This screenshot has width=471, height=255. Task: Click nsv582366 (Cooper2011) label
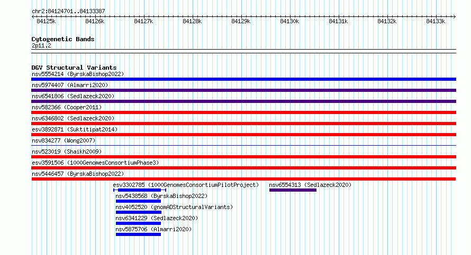tap(67, 107)
